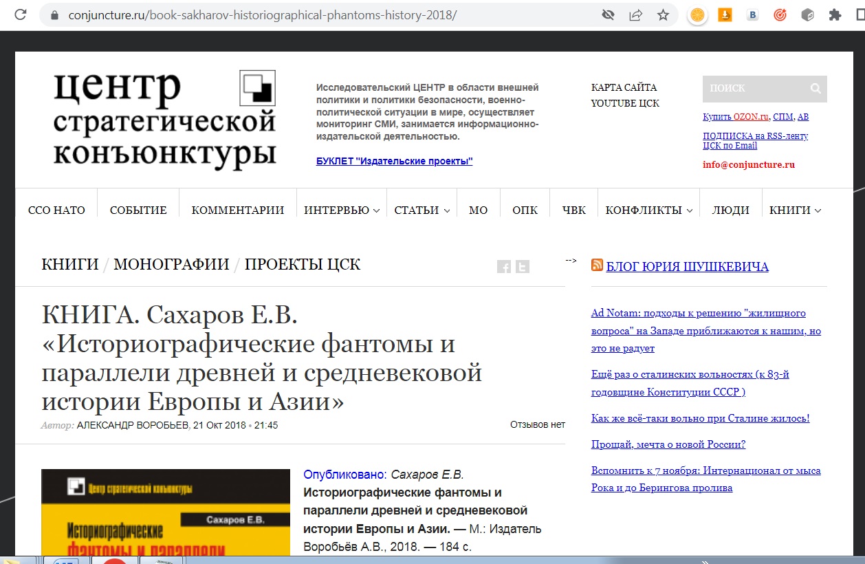This screenshot has width=865, height=564.
Task: Open the КОНФЛИКТЫ dropdown menu
Action: coord(648,210)
